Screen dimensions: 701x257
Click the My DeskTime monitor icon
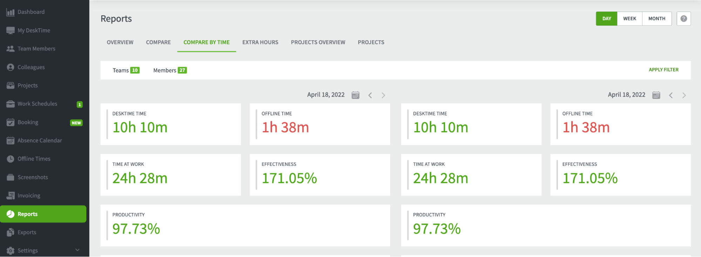(11, 30)
